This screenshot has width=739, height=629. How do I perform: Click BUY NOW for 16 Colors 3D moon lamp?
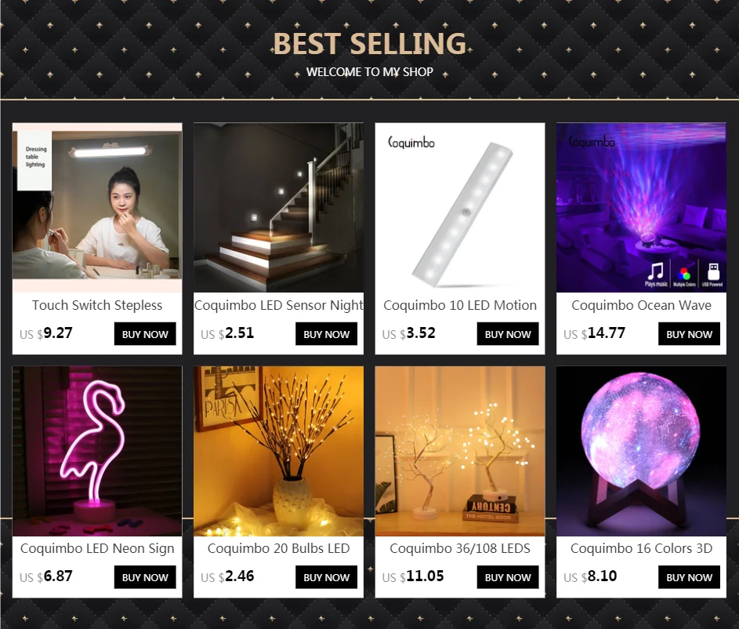pyautogui.click(x=689, y=577)
